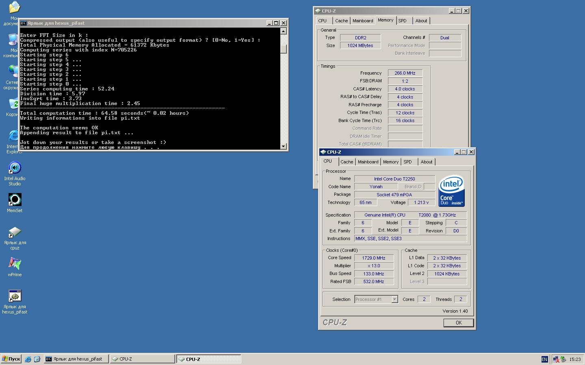Click the Name field Intel Core Duo T2250
This screenshot has width=585, height=365.
(394, 179)
